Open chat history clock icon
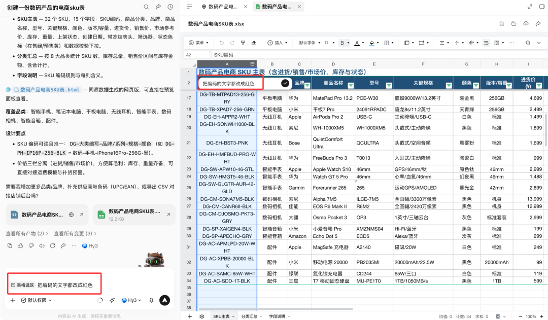The image size is (548, 320). (170, 7)
